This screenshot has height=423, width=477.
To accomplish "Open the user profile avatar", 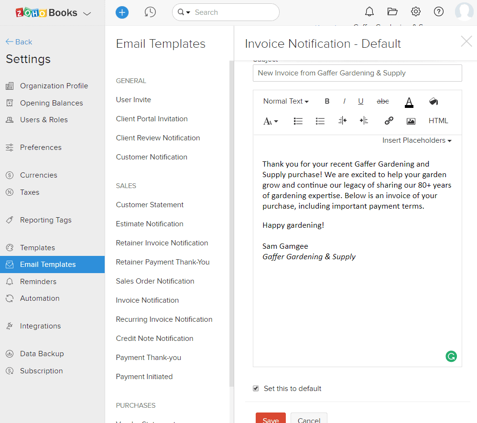I will click(464, 12).
